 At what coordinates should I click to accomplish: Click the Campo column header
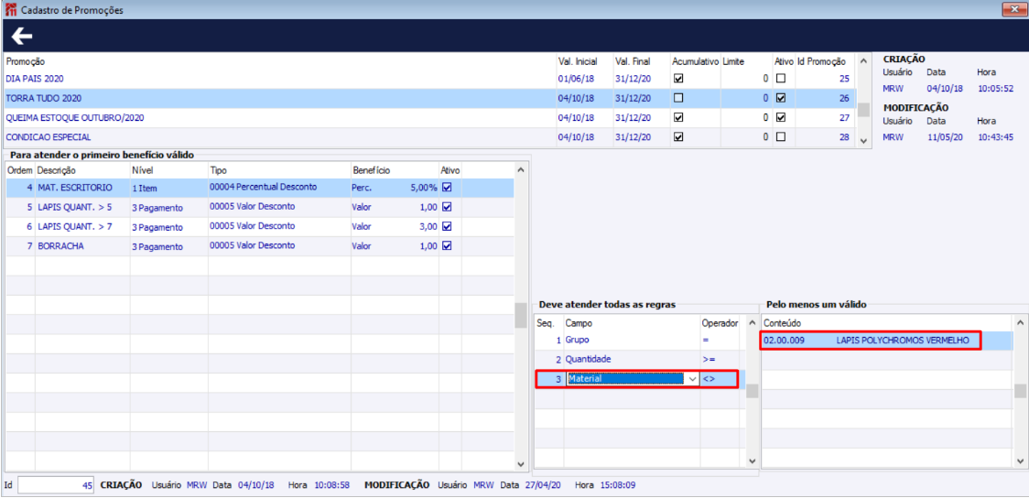click(579, 323)
